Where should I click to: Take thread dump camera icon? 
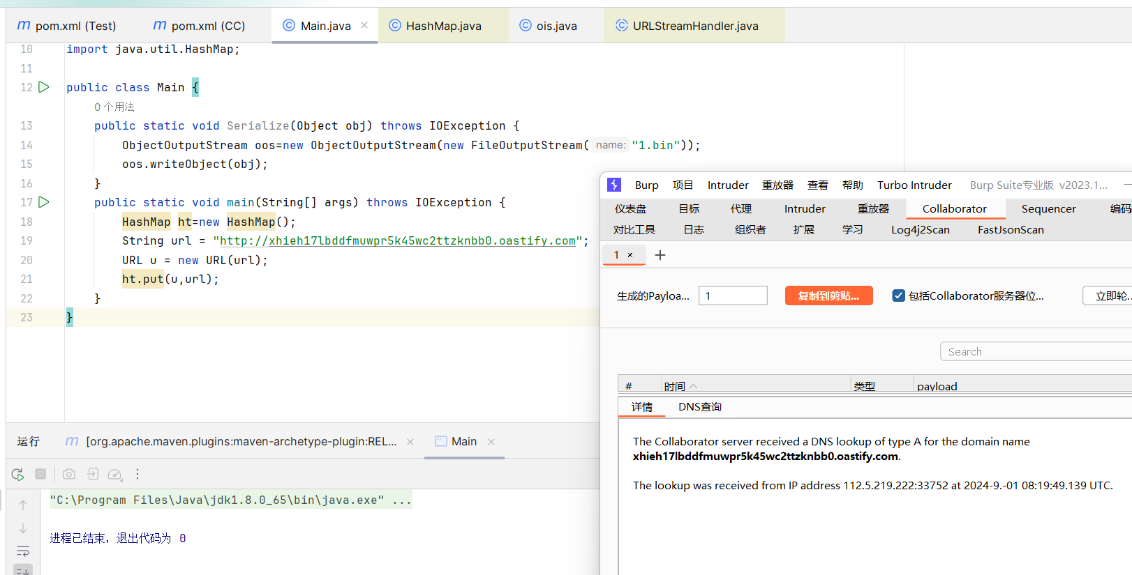(69, 474)
